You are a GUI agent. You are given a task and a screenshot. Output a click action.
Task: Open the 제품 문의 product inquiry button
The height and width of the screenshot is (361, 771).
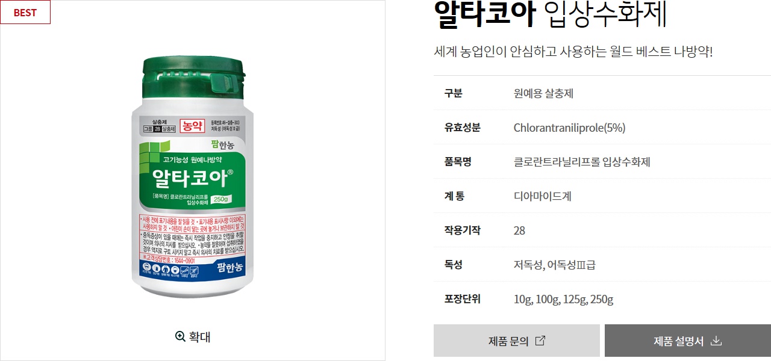point(517,341)
